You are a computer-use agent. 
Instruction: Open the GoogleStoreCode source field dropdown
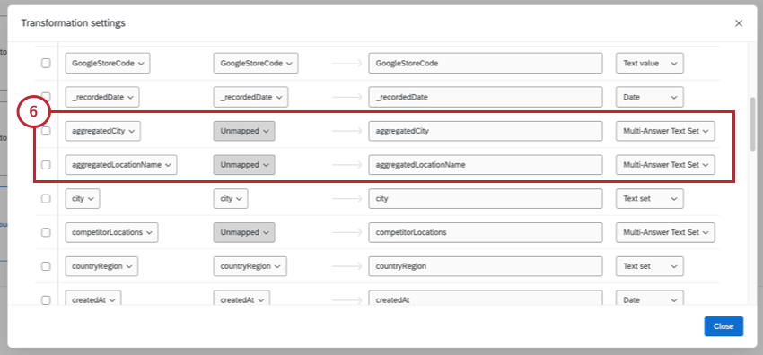[108, 63]
